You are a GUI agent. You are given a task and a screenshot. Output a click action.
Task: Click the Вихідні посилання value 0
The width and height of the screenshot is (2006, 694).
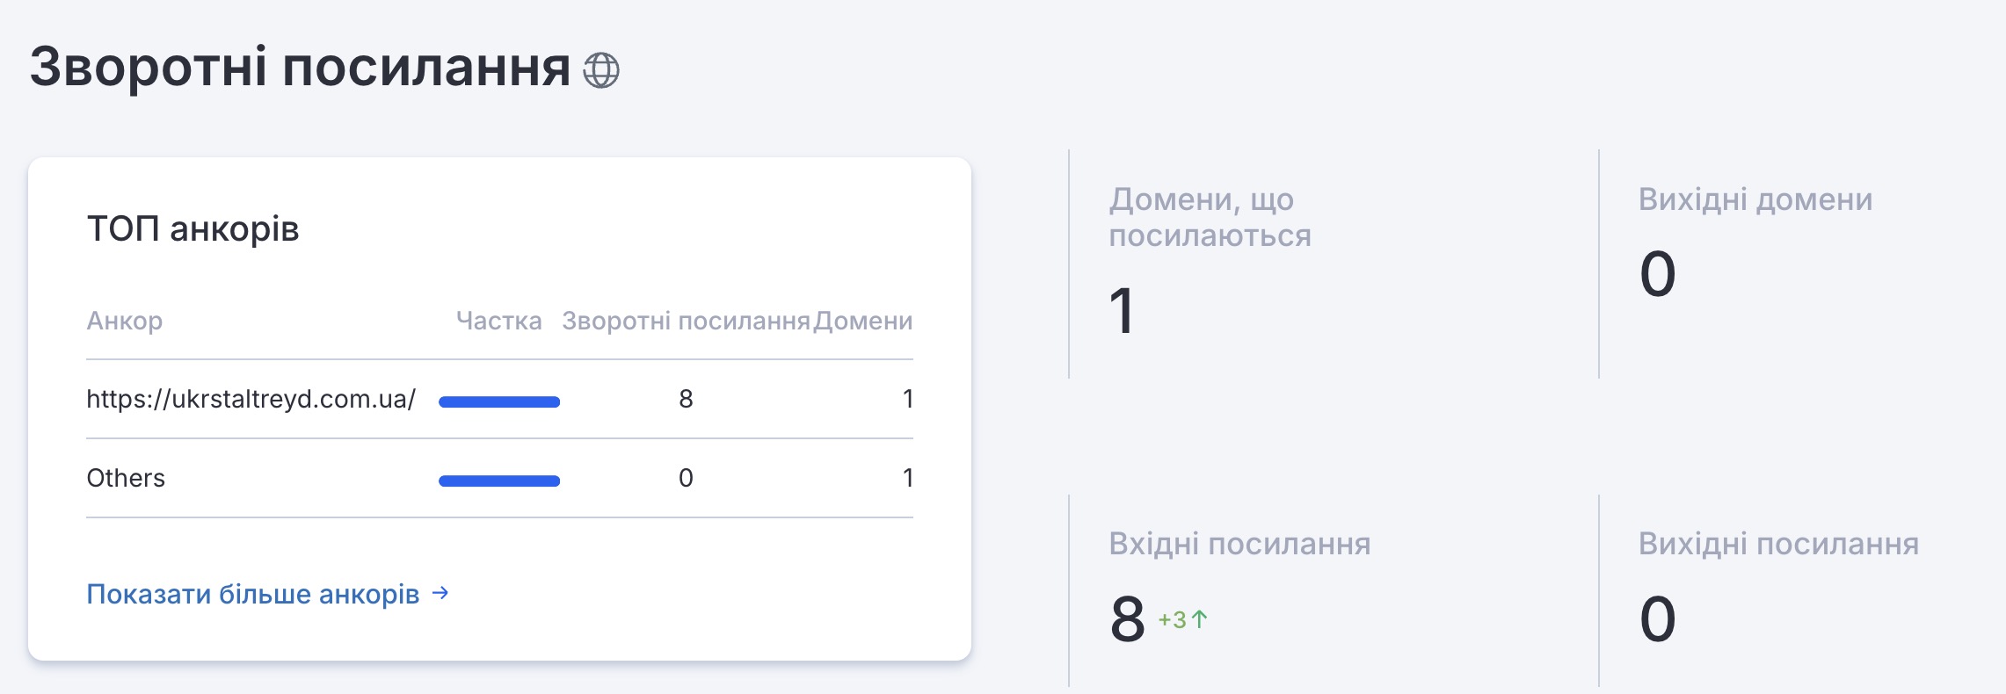click(1657, 618)
